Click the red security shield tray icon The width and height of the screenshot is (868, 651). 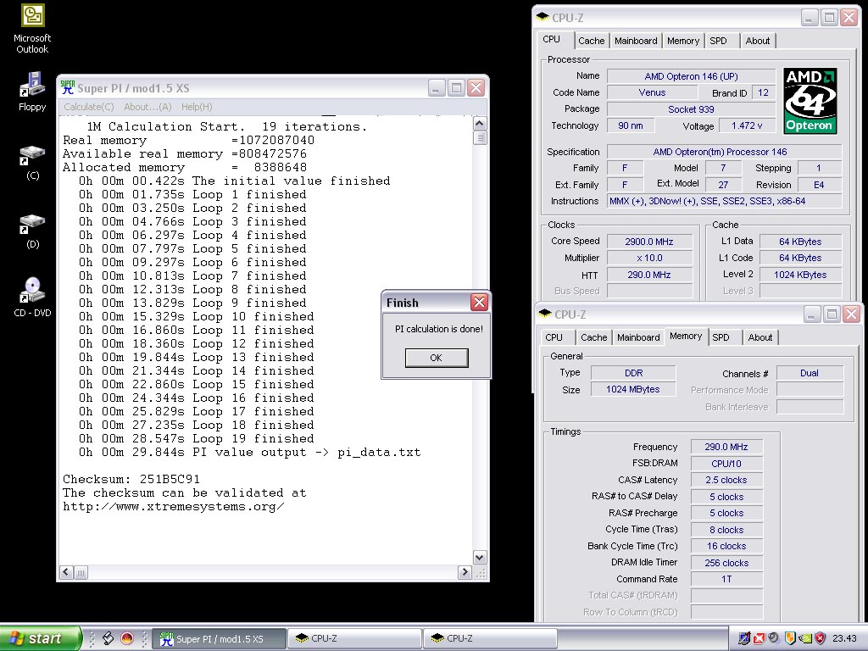(x=820, y=638)
